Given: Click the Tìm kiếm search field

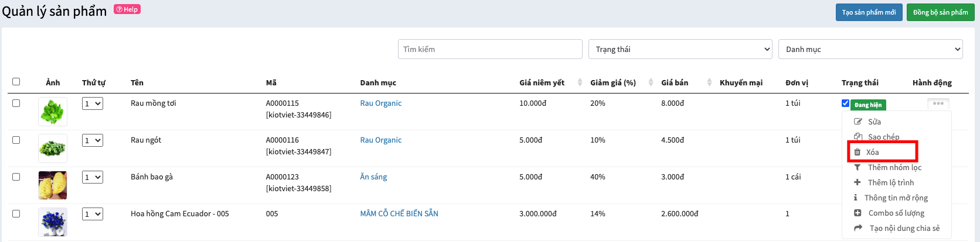Looking at the screenshot, I should 490,49.
